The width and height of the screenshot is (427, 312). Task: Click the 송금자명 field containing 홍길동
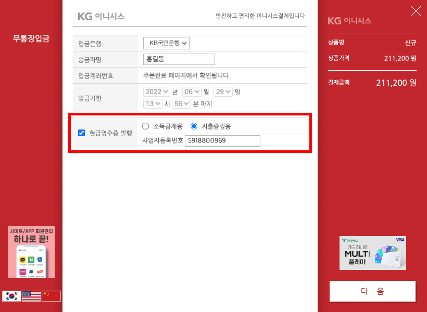point(179,59)
